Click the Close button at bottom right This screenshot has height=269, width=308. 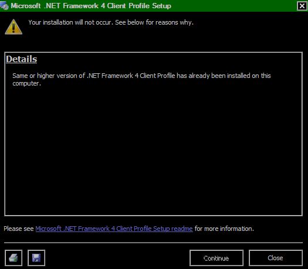[x=275, y=258]
